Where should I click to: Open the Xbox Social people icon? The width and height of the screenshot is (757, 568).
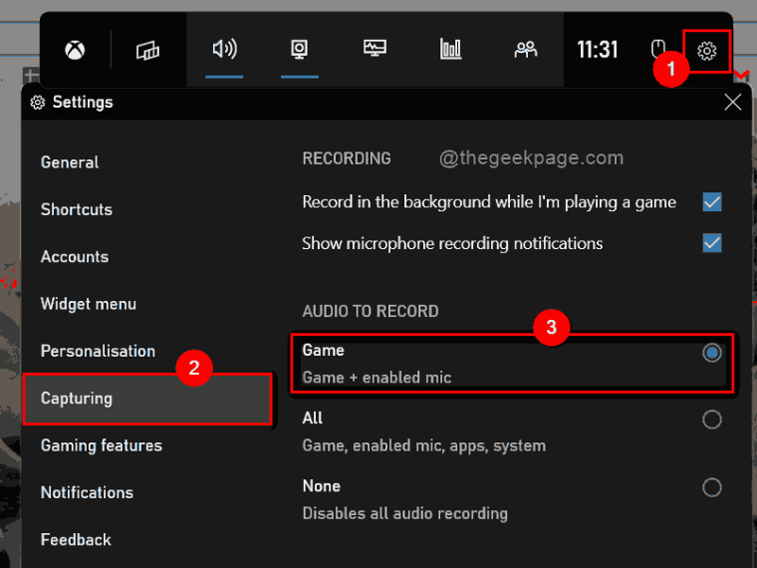pyautogui.click(x=525, y=49)
